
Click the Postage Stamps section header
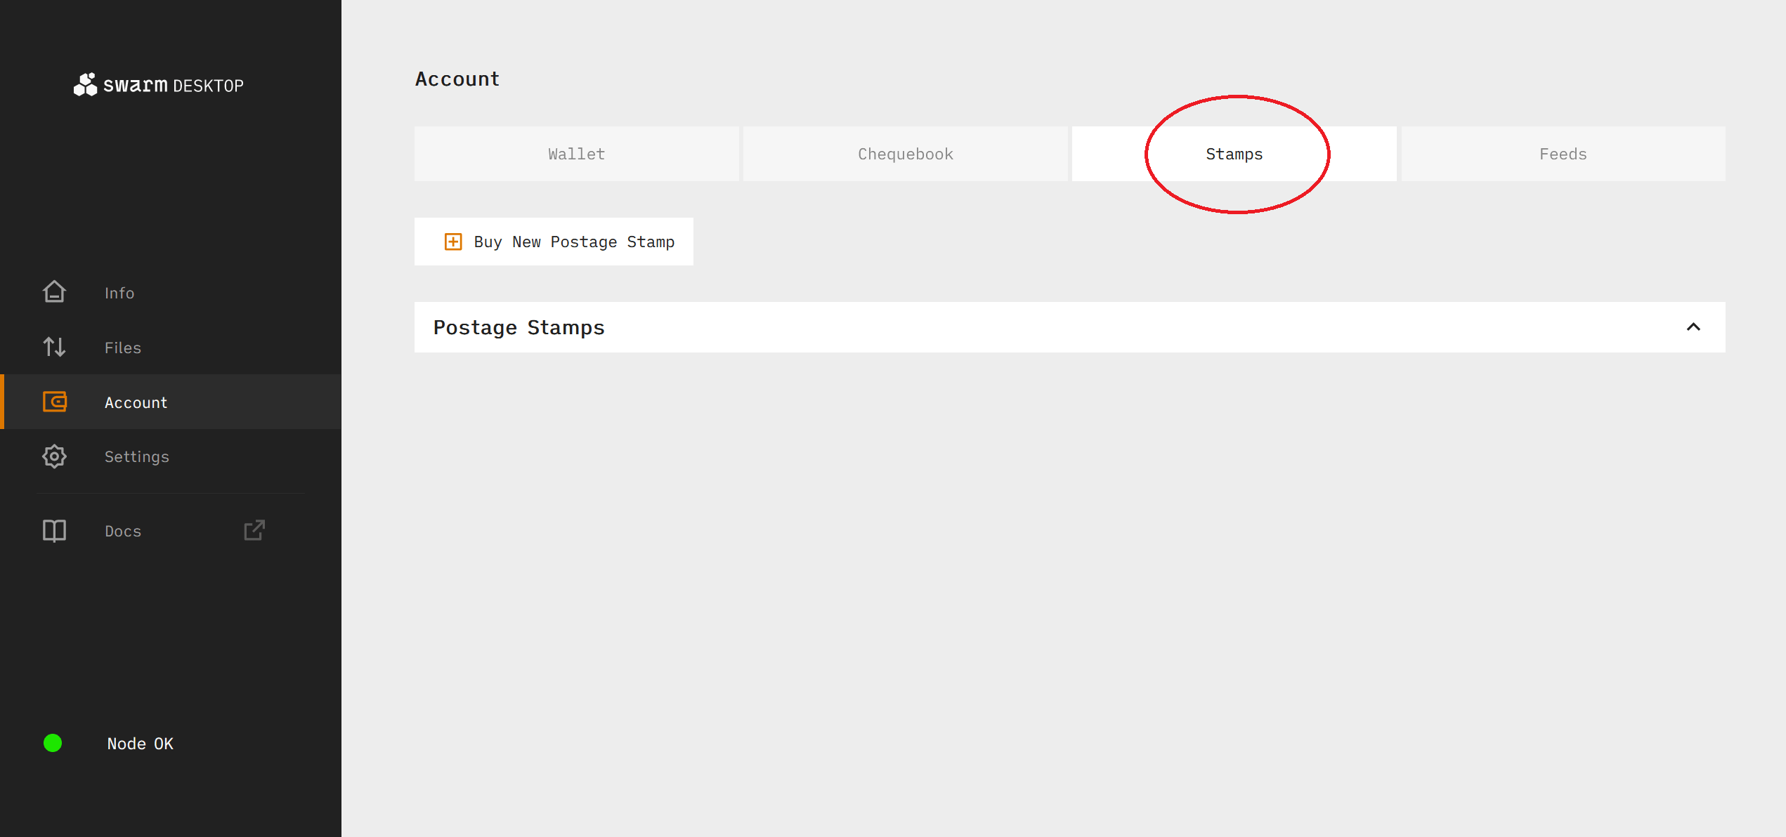[519, 328]
